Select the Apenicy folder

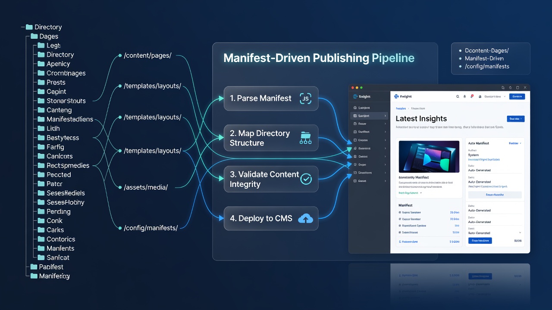pyautogui.click(x=54, y=64)
